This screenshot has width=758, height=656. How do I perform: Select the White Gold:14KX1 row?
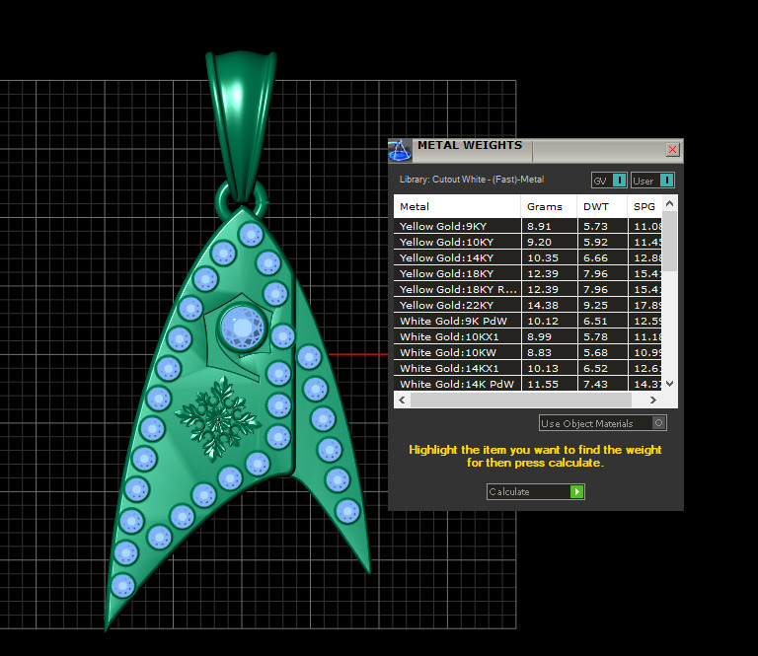click(x=528, y=368)
